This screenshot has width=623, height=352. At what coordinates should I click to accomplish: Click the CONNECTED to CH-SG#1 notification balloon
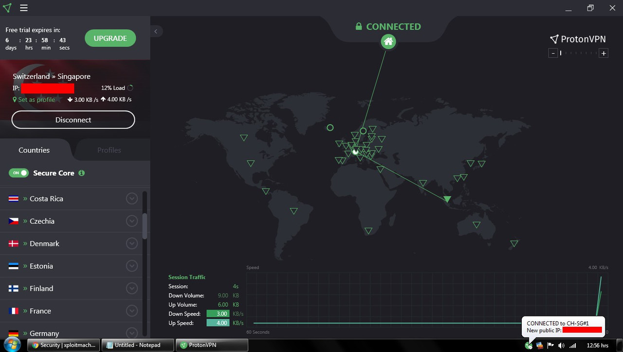[563, 327]
